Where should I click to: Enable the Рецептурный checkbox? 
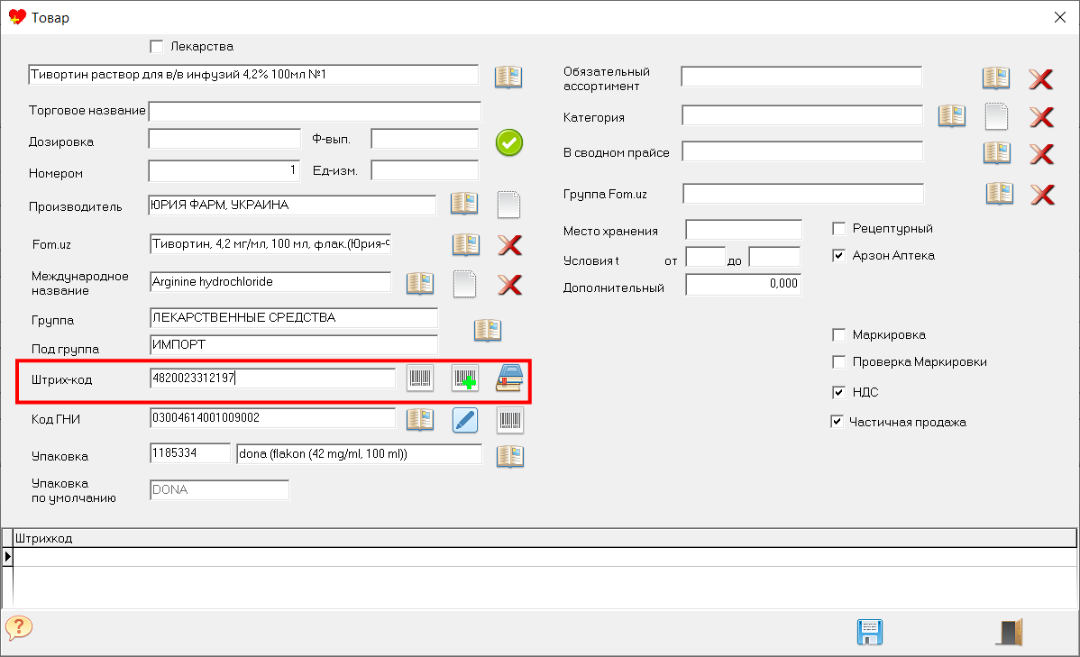[839, 228]
